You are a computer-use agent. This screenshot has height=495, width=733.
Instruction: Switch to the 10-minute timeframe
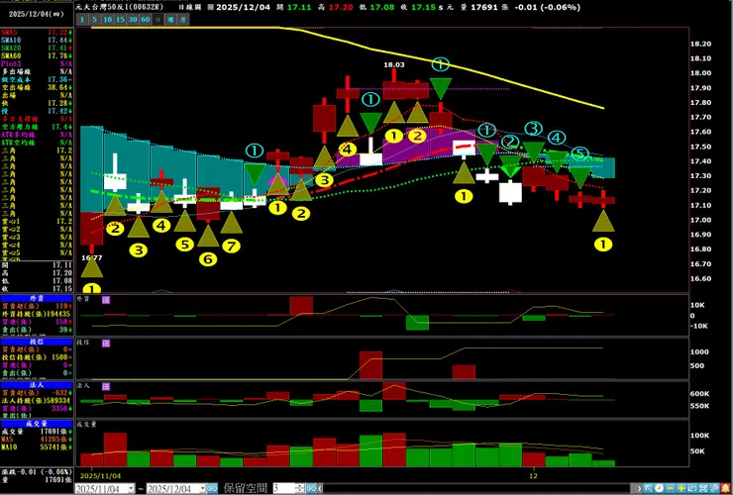coord(108,19)
